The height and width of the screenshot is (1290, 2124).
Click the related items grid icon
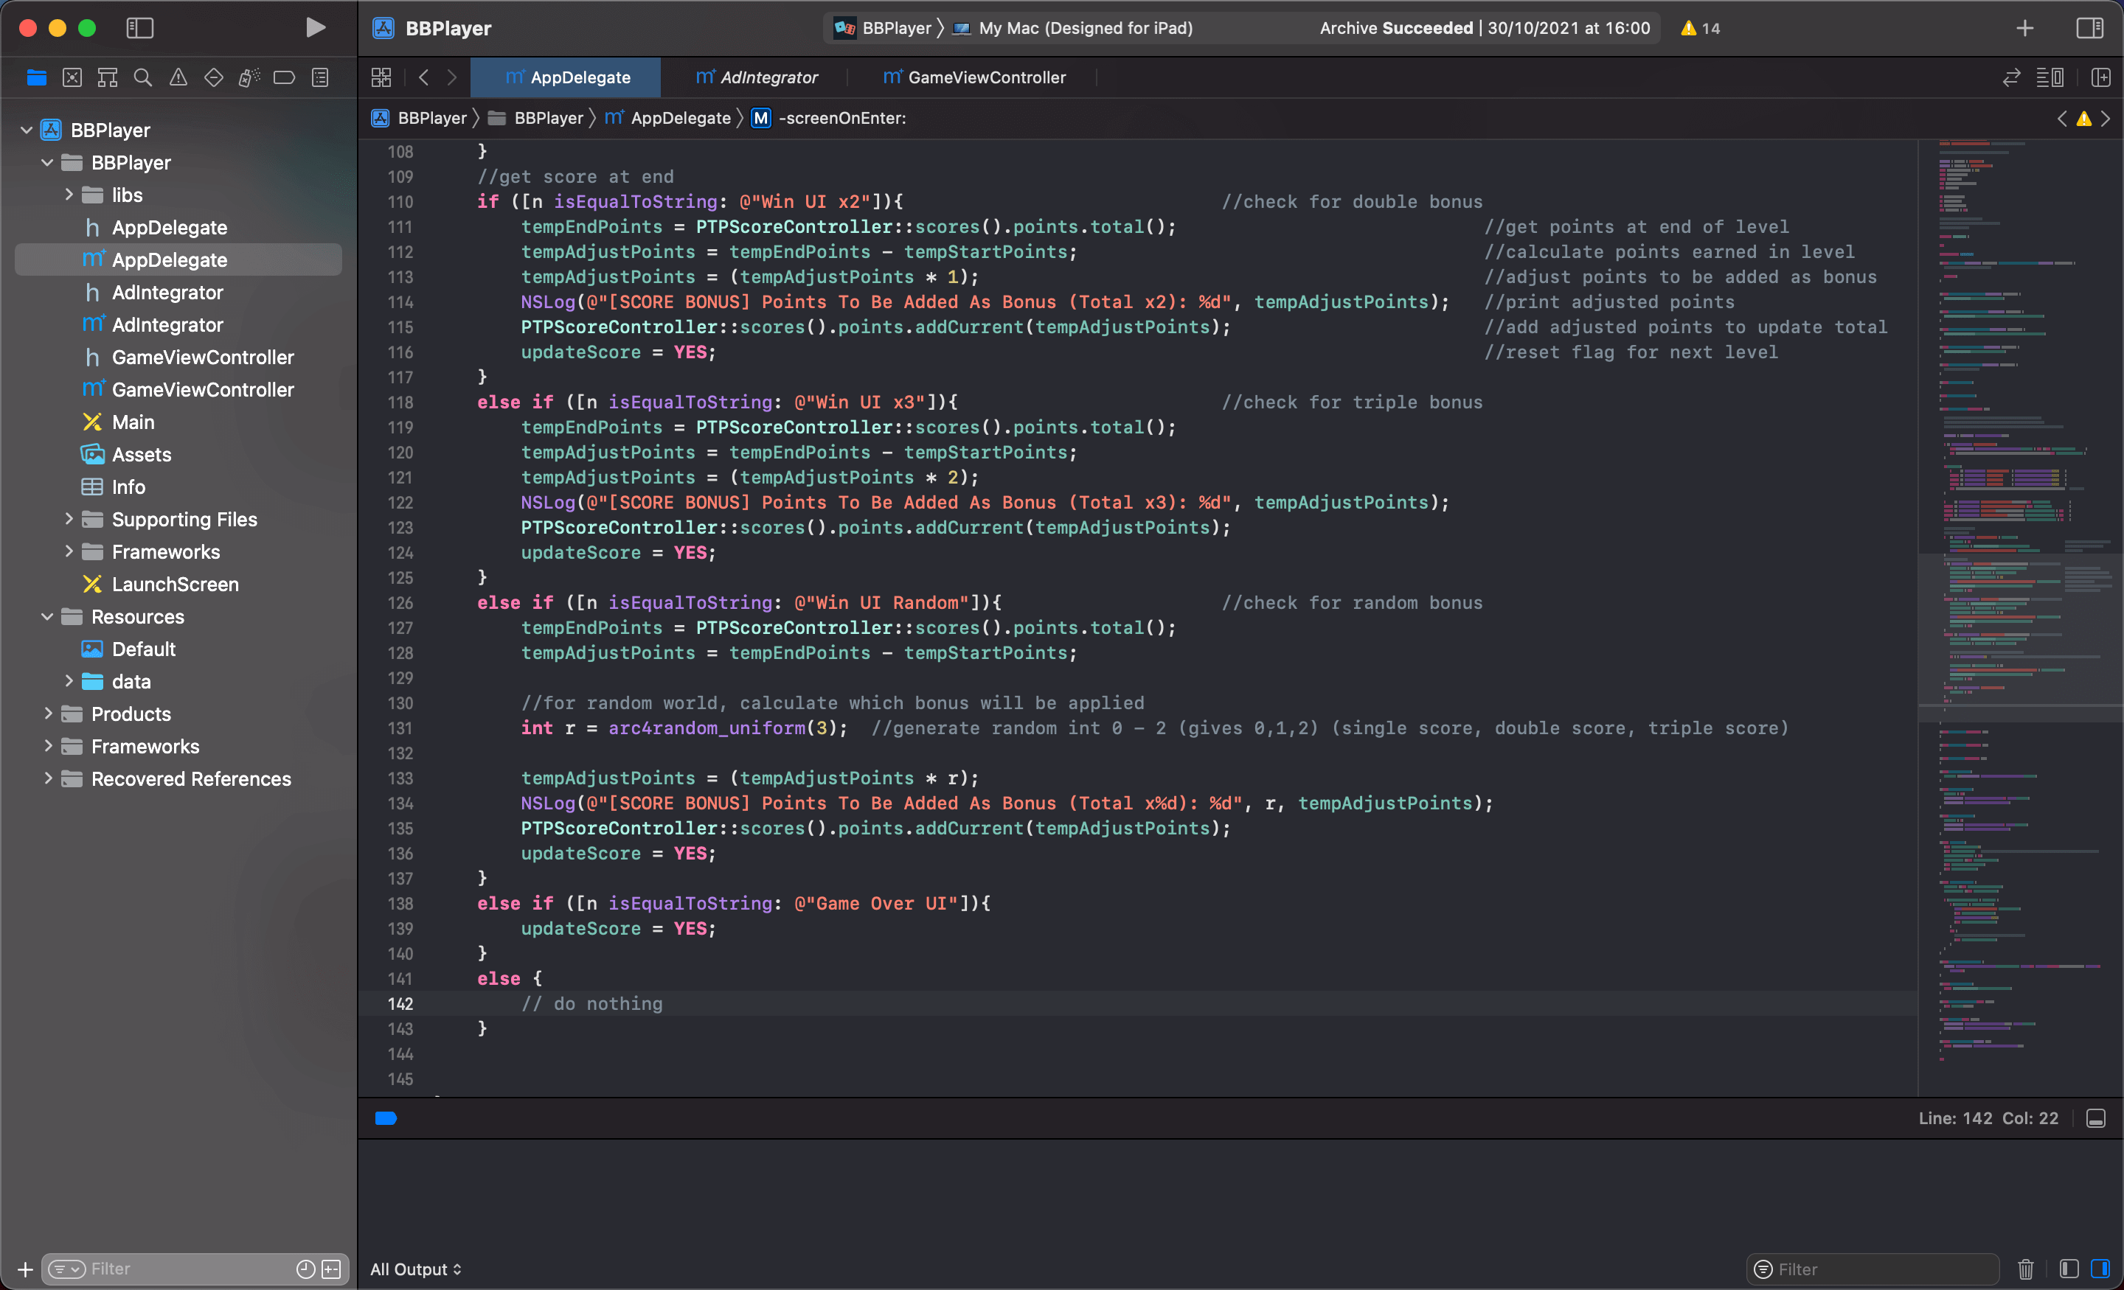pyautogui.click(x=381, y=77)
